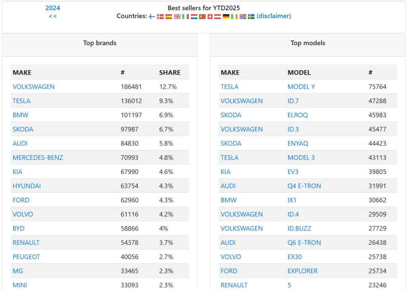Image resolution: width=407 pixels, height=290 pixels.
Task: Pick the Germany flag icon
Action: (x=226, y=17)
